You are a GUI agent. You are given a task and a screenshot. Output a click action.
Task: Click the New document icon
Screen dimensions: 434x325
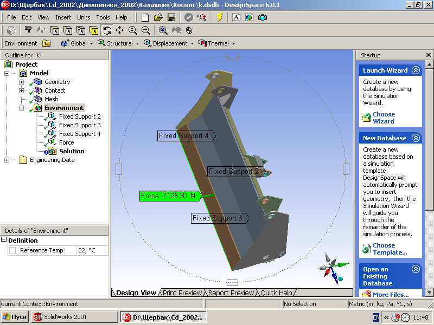coord(145,17)
